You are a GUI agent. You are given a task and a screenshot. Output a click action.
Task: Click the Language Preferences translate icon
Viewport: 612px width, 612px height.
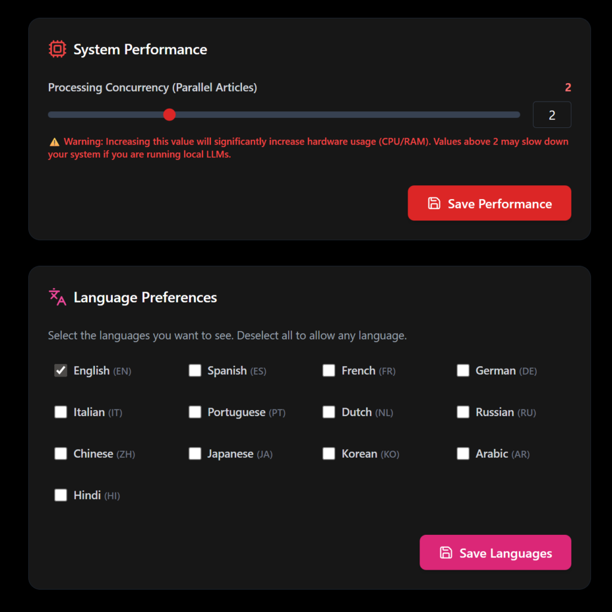[57, 297]
